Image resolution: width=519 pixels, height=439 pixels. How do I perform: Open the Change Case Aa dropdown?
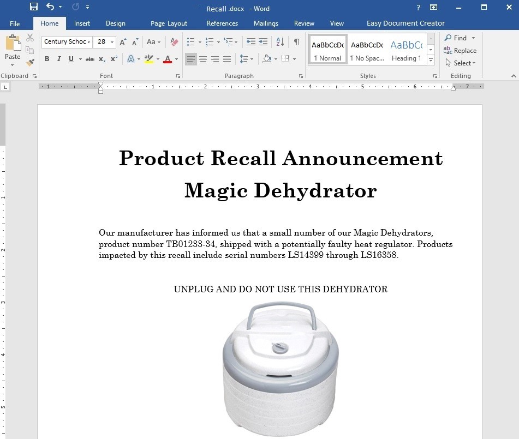(153, 41)
